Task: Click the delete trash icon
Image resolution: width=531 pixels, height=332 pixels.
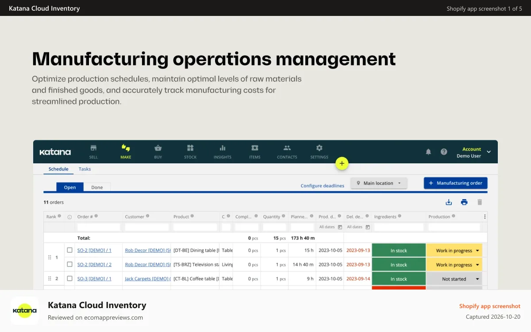Action: coord(480,202)
